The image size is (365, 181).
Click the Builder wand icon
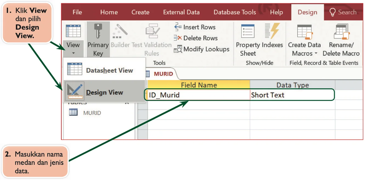coord(121,31)
